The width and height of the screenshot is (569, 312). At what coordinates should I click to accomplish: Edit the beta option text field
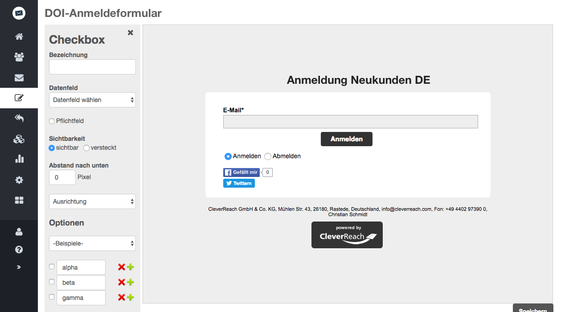81,283
